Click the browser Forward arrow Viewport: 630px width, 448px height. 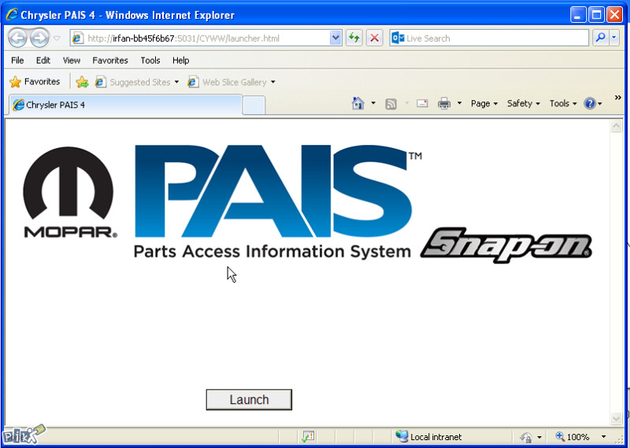(x=39, y=39)
